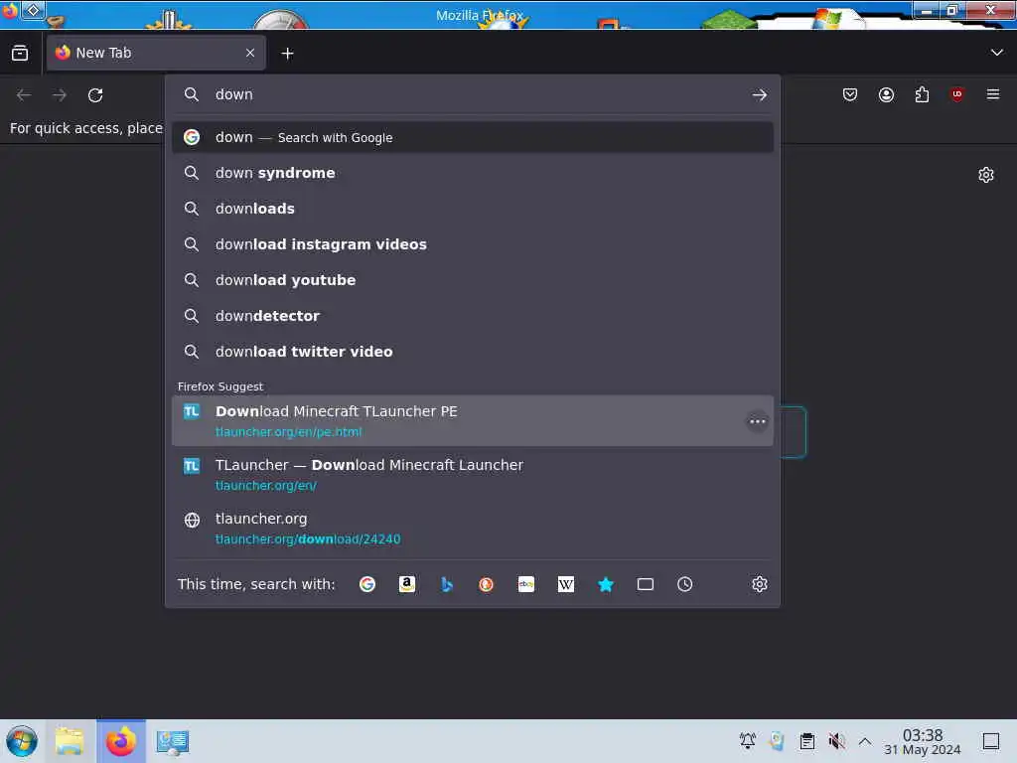Open the clipboard tray icon

click(806, 741)
